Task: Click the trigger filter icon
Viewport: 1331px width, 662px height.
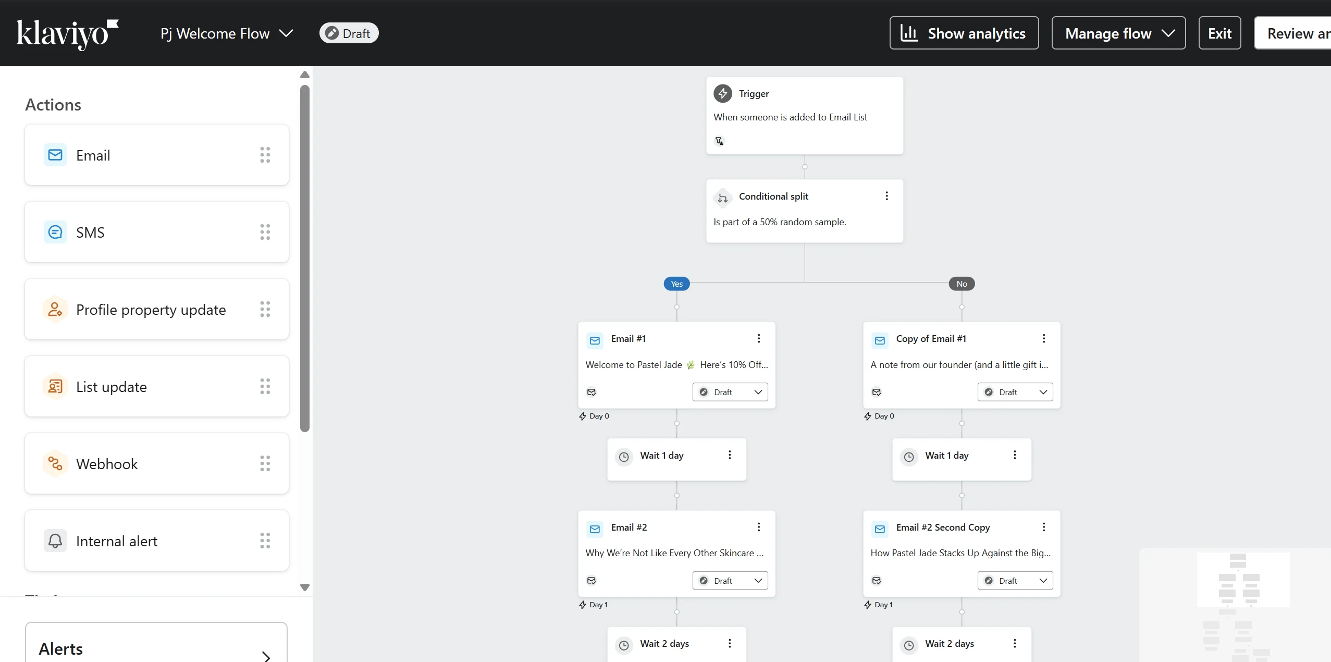Action: [x=719, y=141]
